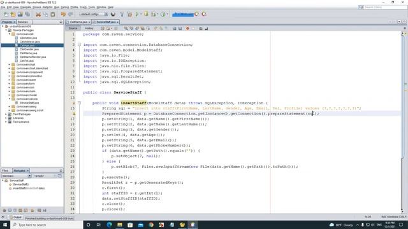This screenshot has height=229, width=408.
Task: Start macro recording with red circle icon
Action: coord(187,28)
